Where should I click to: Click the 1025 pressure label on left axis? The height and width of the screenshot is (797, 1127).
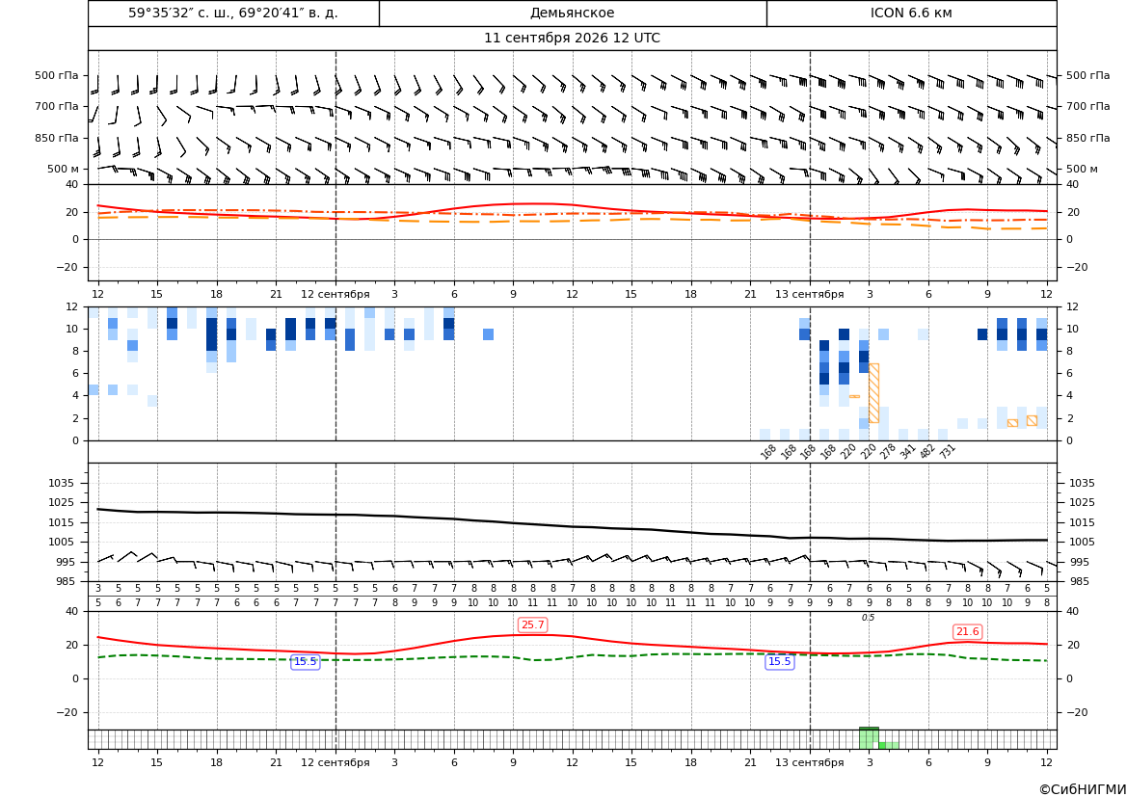(x=58, y=502)
